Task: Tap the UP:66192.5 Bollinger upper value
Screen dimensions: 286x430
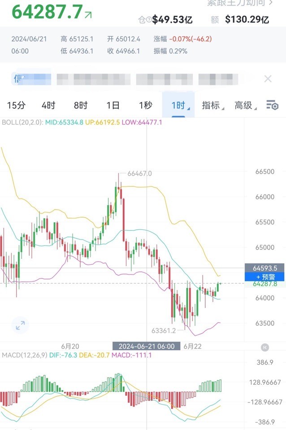Action: click(x=102, y=122)
